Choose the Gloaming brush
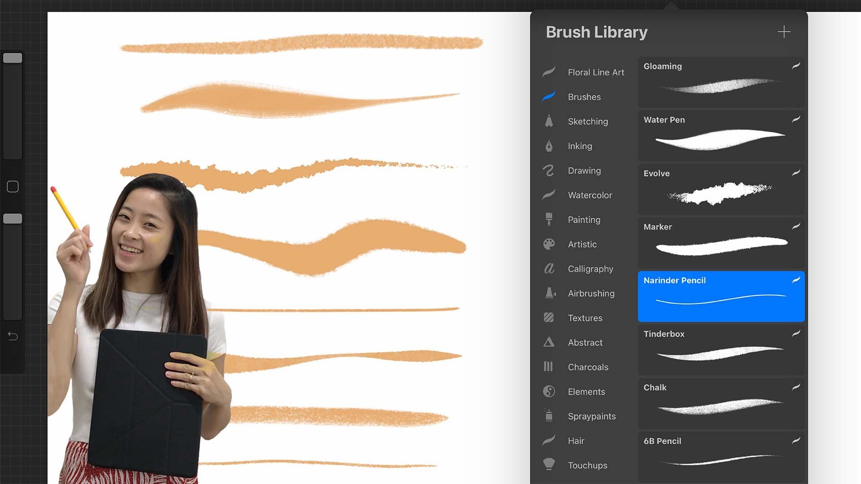Screen dimensions: 861x484 (x=721, y=82)
